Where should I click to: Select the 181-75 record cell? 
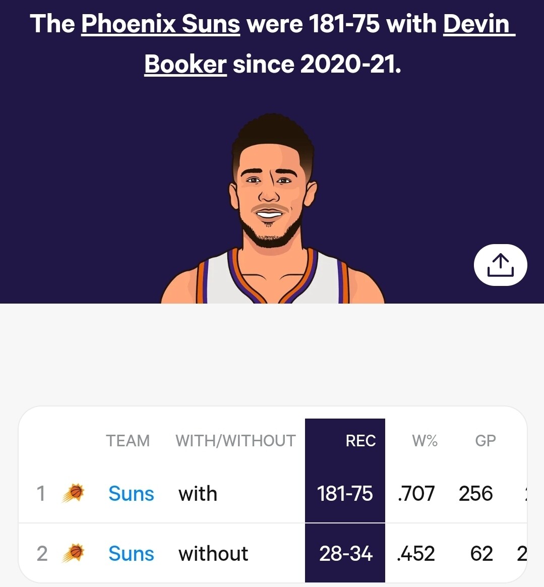[x=345, y=493]
